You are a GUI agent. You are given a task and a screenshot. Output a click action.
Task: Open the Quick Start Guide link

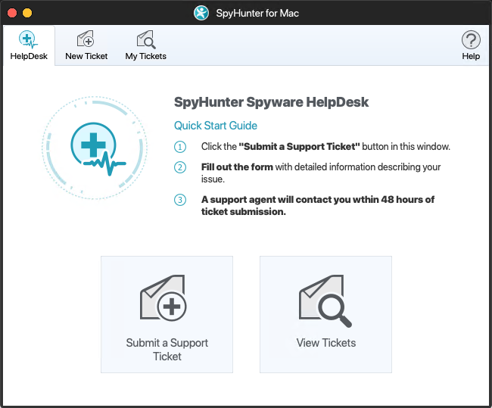pos(216,126)
